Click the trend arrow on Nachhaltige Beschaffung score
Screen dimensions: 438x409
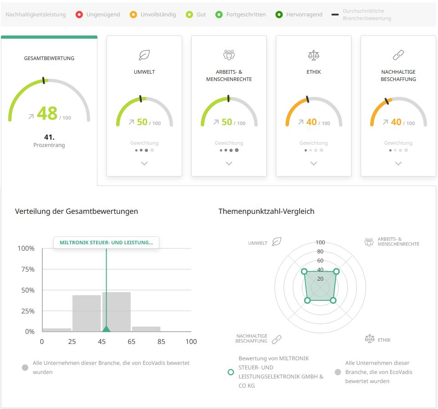[385, 122]
